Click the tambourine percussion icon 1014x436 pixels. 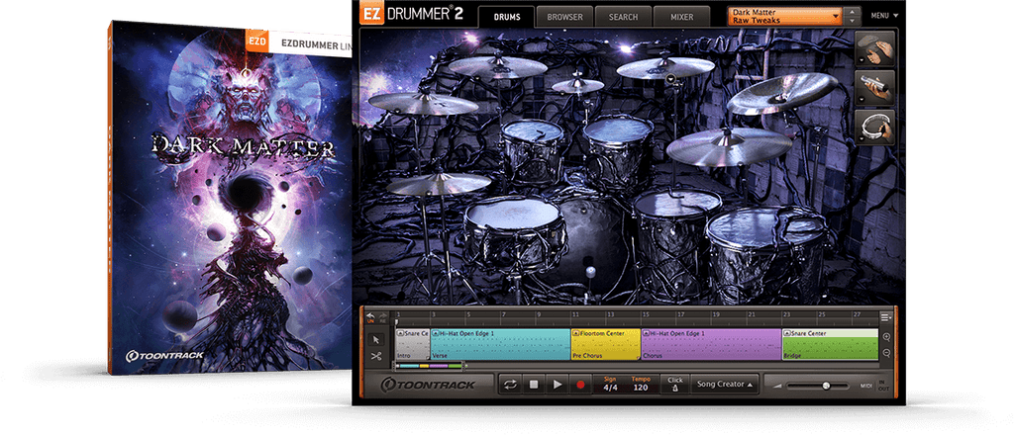pyautogui.click(x=877, y=127)
